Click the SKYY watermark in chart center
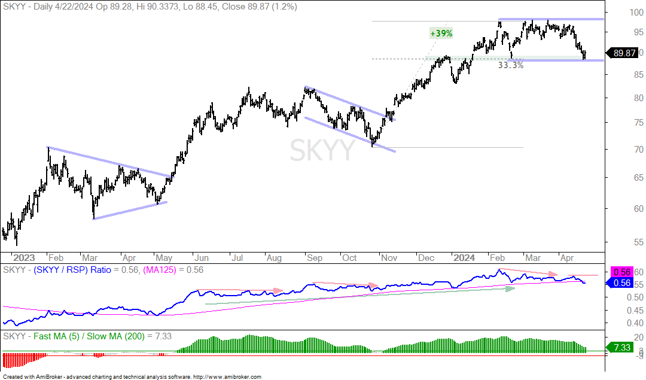 click(322, 150)
